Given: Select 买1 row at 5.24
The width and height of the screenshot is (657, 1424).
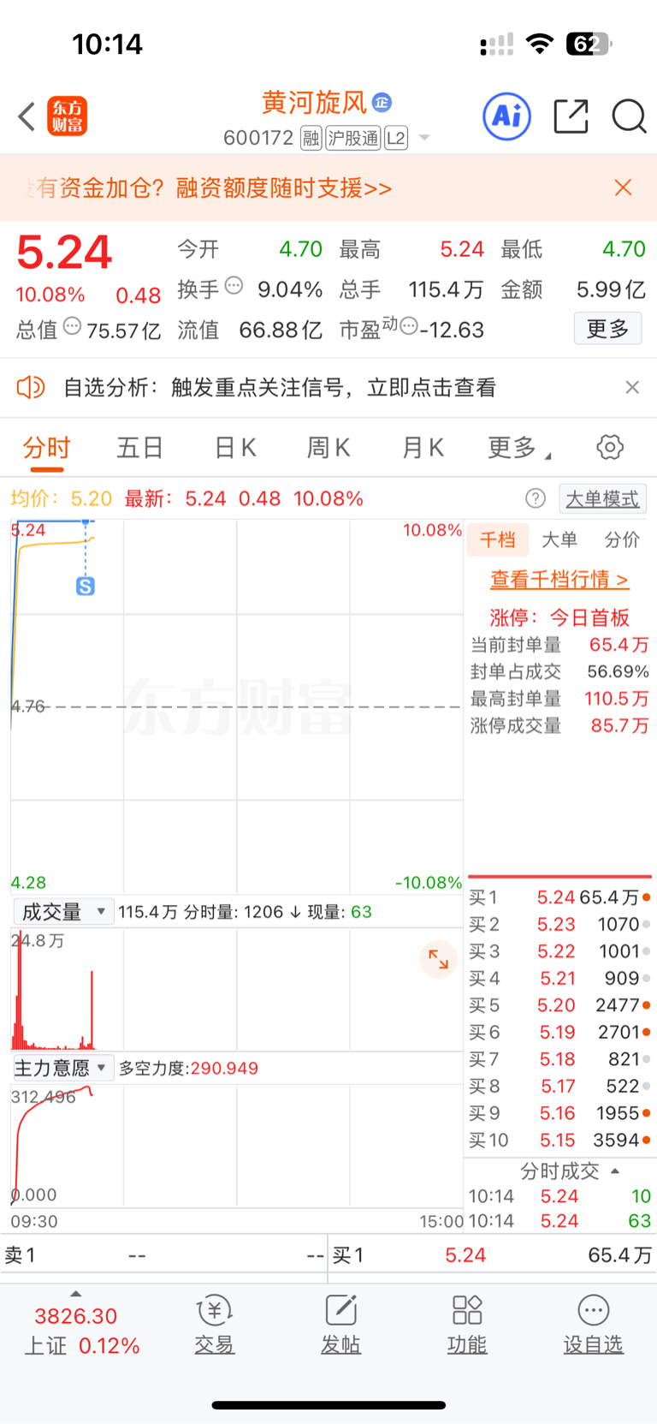Looking at the screenshot, I should coord(559,897).
